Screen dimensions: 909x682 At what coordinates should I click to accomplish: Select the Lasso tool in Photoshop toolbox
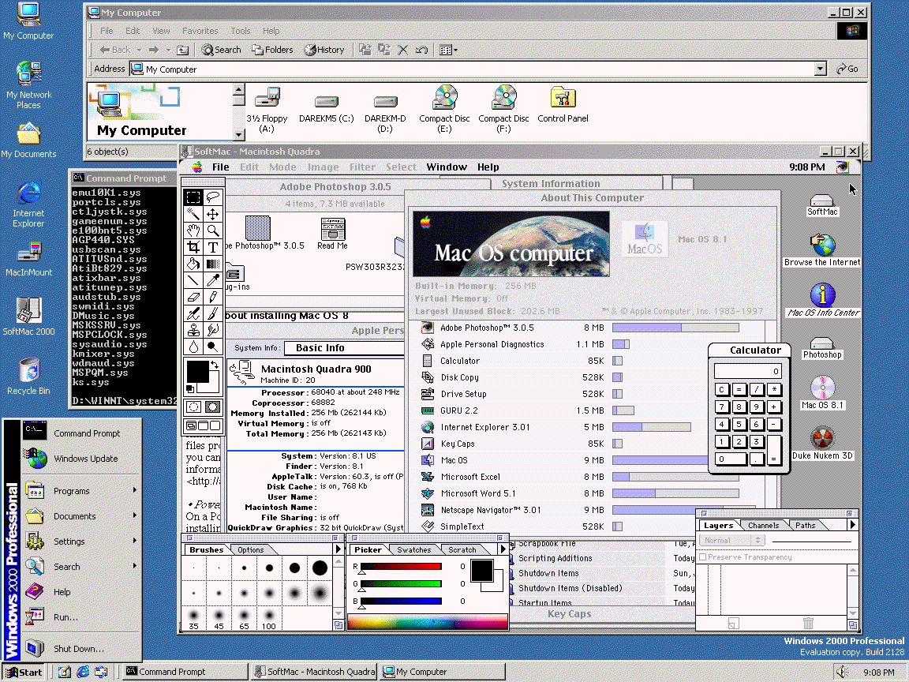pyautogui.click(x=213, y=197)
